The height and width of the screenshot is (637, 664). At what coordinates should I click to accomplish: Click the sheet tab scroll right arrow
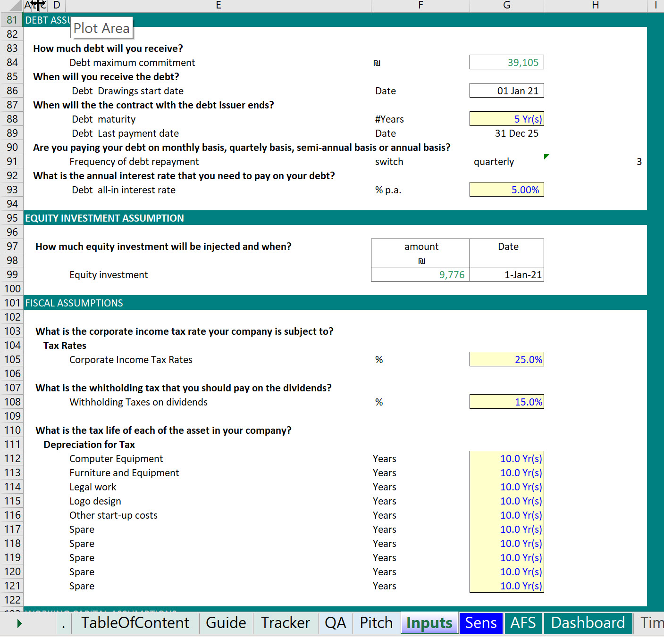pos(19,623)
